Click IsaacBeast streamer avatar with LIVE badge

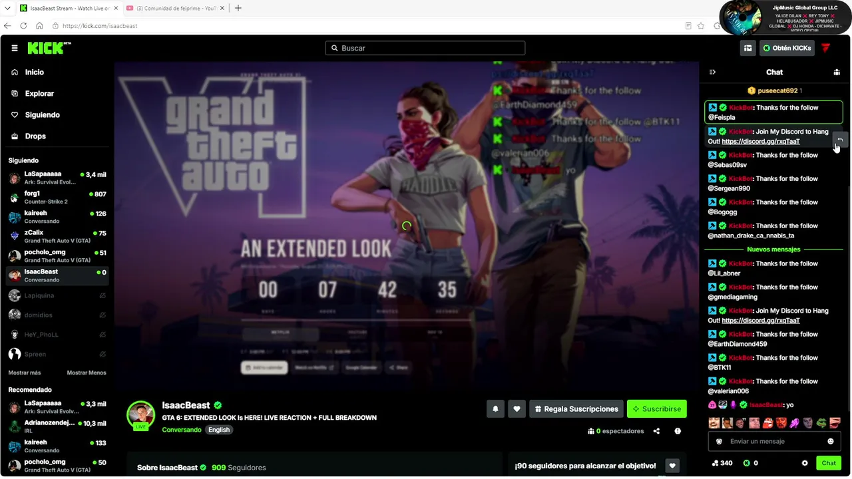click(140, 415)
